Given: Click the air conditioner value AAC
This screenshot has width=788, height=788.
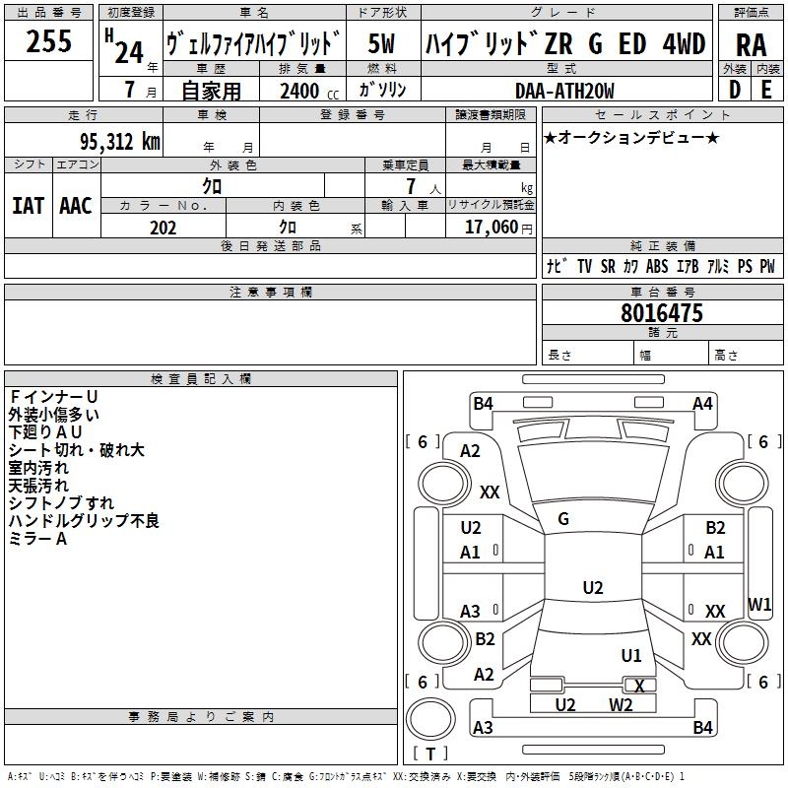Looking at the screenshot, I should 76,206.
